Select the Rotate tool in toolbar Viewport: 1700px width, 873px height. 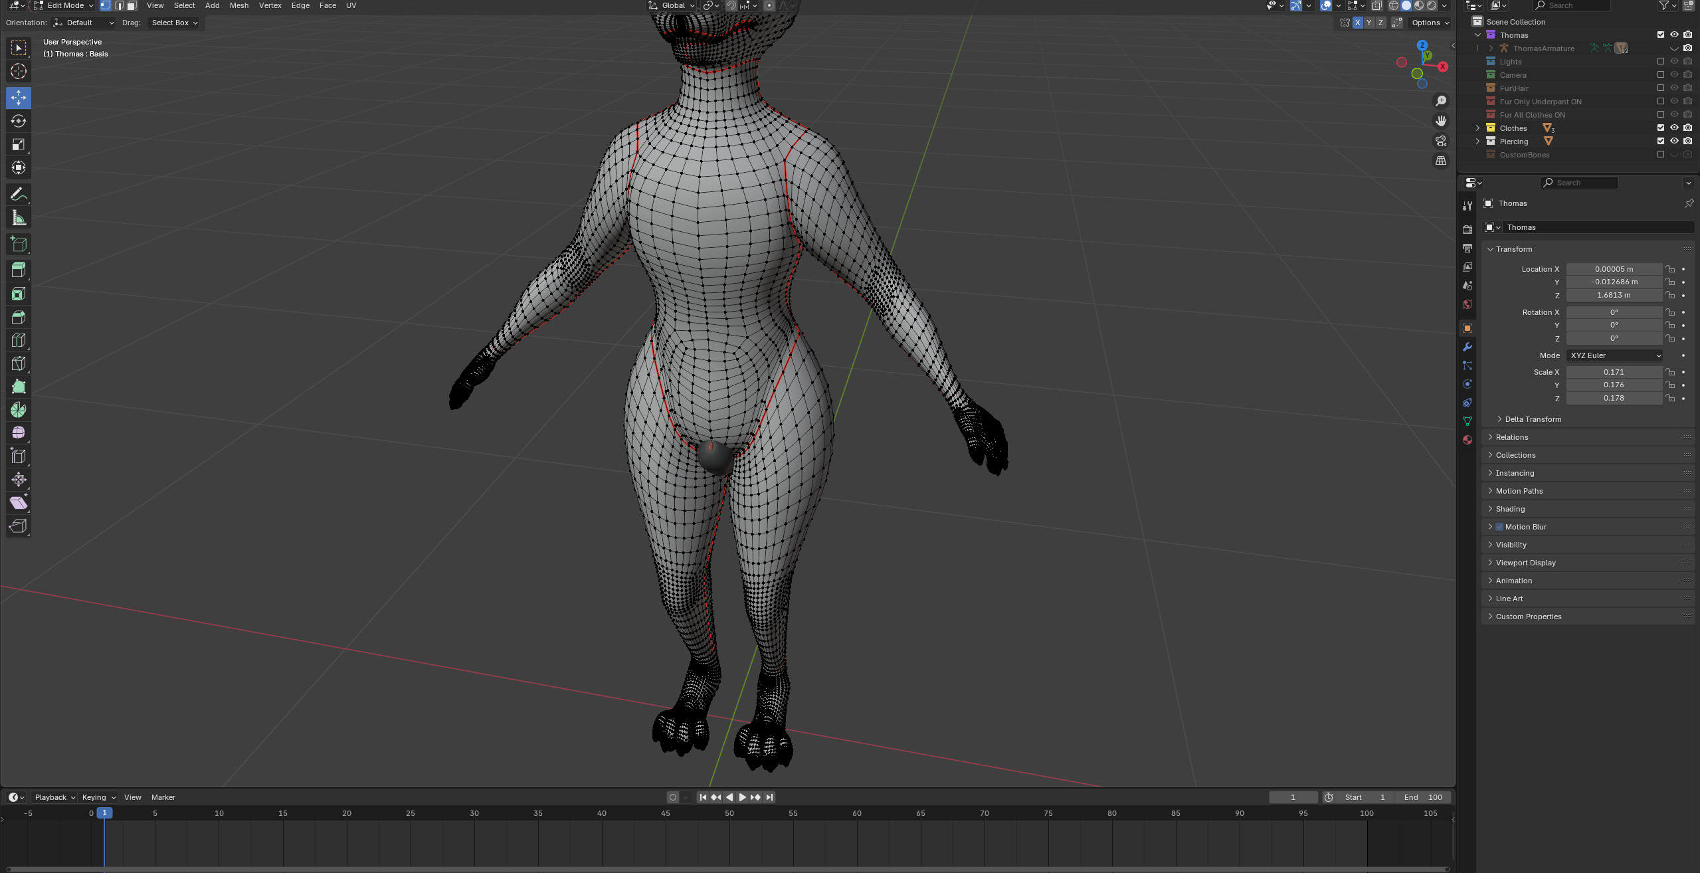pos(19,121)
